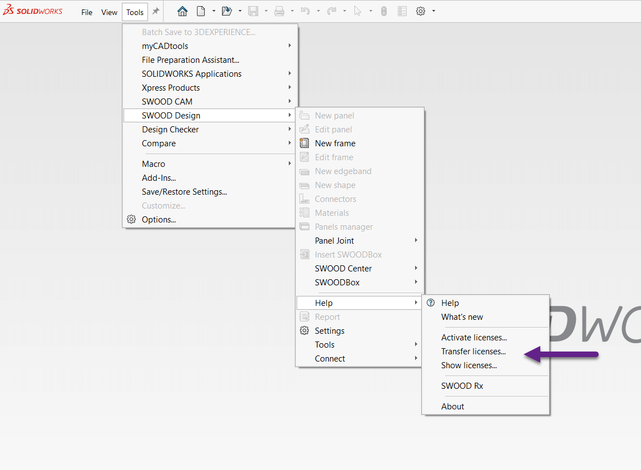This screenshot has height=470, width=641.
Task: Open the dropdown arrow next to New document
Action: tap(214, 11)
